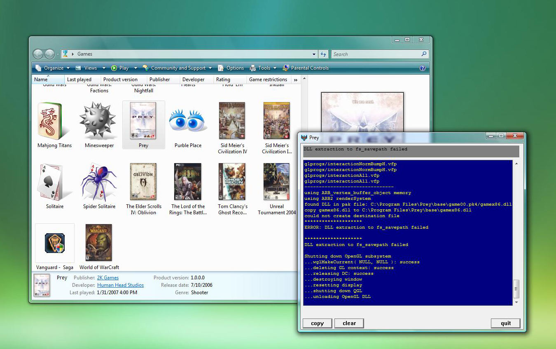Expand the Play dropdown arrow
Screen dimensions: 556x349
(x=135, y=68)
